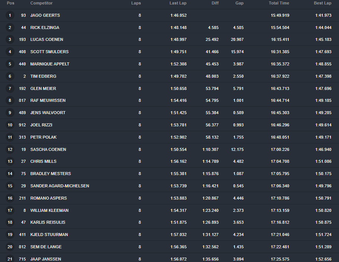Click the position 1 circle badge
The width and height of the screenshot is (339, 262).
[x=10, y=15]
